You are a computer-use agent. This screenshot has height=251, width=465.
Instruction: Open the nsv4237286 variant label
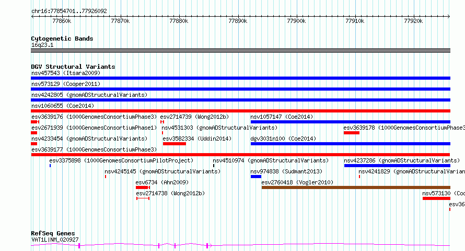tap(402, 160)
